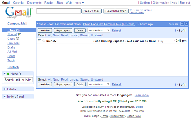Click Sign out
Image resolution: width=191 pixels, height=119 pixels.
point(184,3)
